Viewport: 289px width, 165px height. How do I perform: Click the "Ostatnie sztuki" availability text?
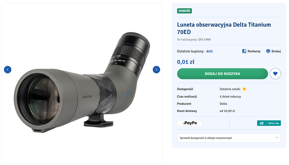click(x=230, y=89)
